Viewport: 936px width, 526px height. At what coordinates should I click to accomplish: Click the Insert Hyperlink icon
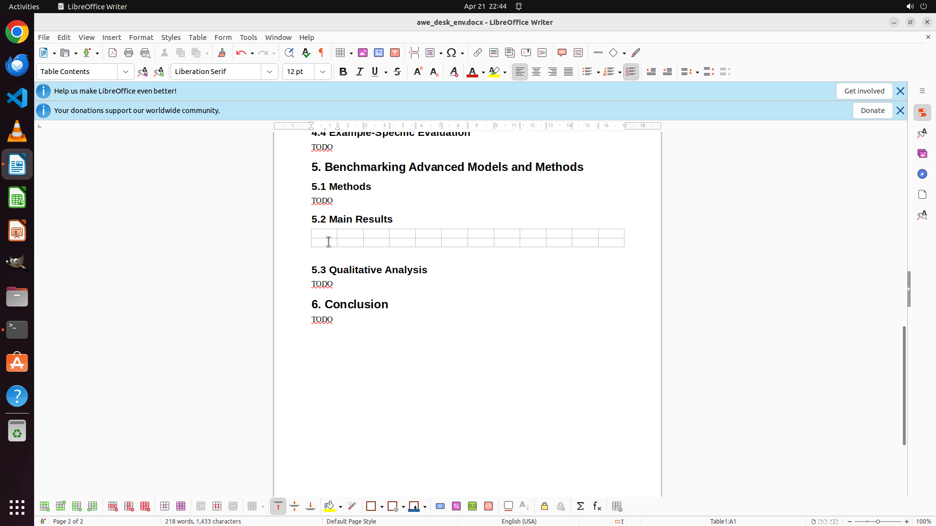[478, 53]
